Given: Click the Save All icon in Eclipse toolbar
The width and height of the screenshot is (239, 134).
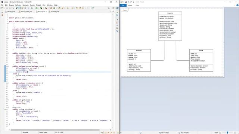Looking at the screenshot, I should [x=10, y=8].
